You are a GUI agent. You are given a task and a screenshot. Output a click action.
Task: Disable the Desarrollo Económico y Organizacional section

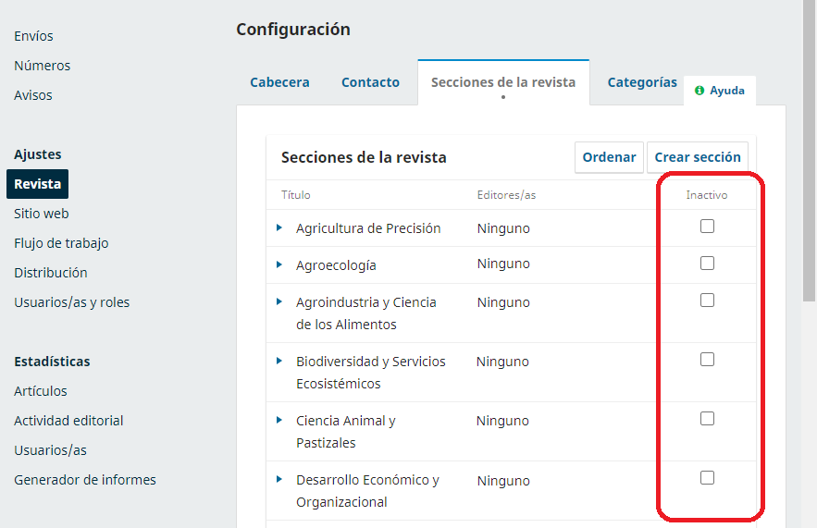pos(707,478)
